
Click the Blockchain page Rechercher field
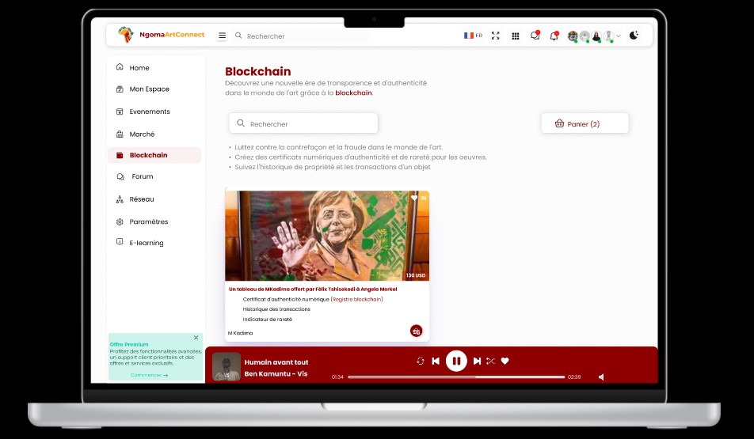(303, 123)
